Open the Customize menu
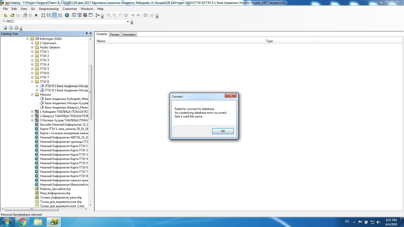 [70, 9]
